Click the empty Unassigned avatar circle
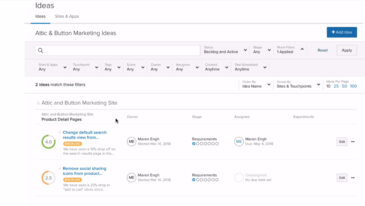Viewport: 365px width, 206px height. [239, 178]
